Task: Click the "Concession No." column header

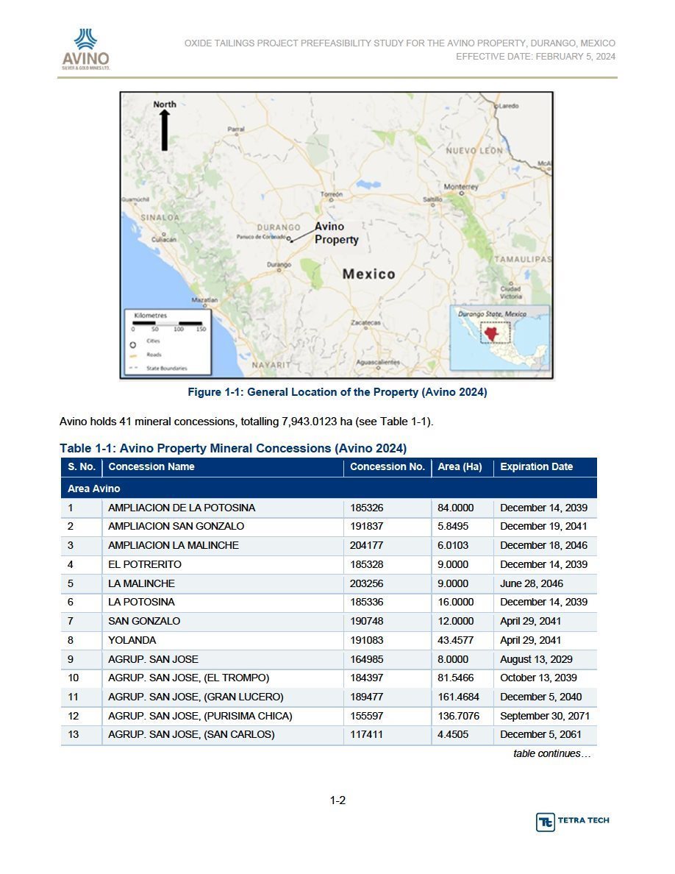Action: [387, 467]
